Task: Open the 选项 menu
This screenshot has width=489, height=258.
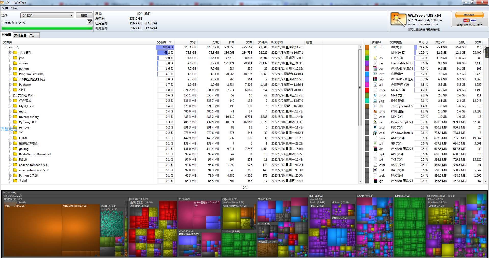Action: 15,8
